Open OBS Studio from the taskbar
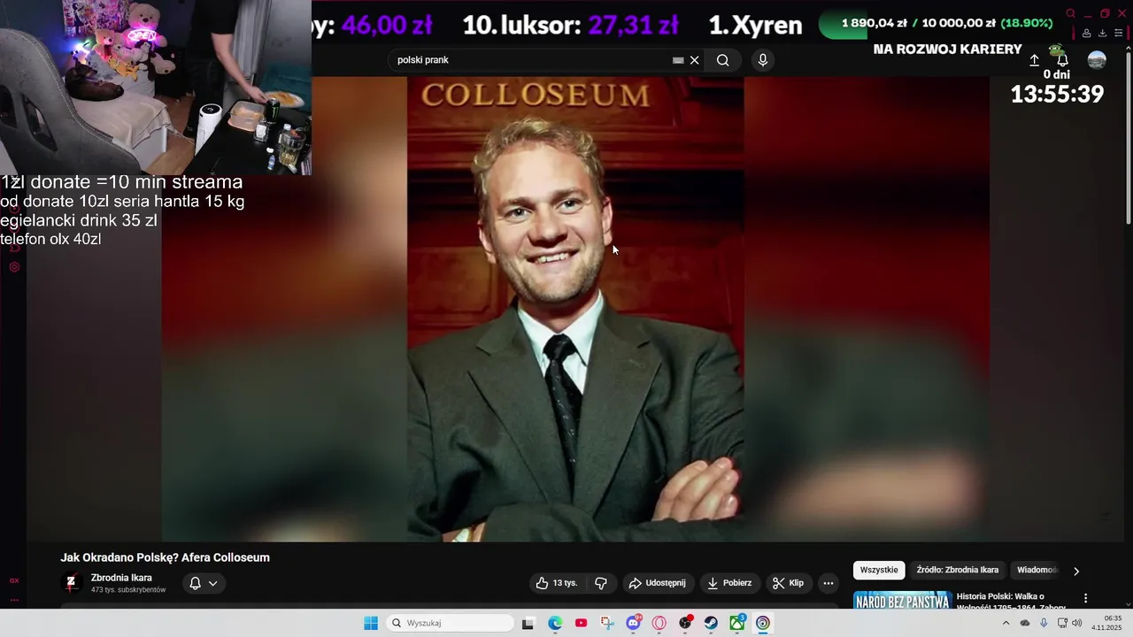 pyautogui.click(x=685, y=623)
